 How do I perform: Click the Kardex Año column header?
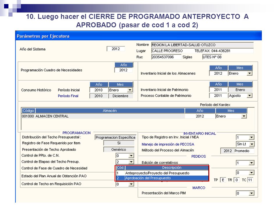200,111
